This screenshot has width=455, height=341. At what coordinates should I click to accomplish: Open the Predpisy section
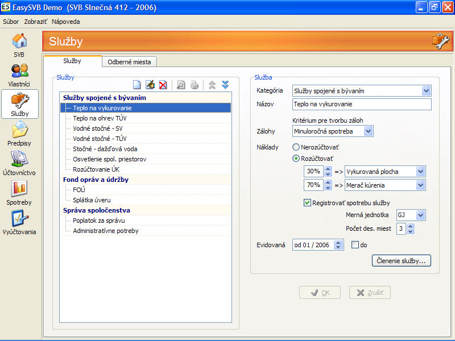(19, 134)
